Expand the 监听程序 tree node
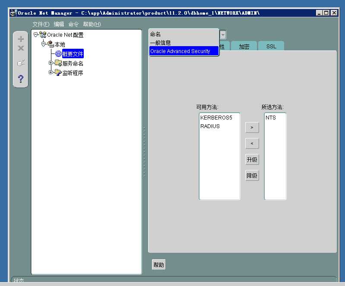 pyautogui.click(x=51, y=72)
